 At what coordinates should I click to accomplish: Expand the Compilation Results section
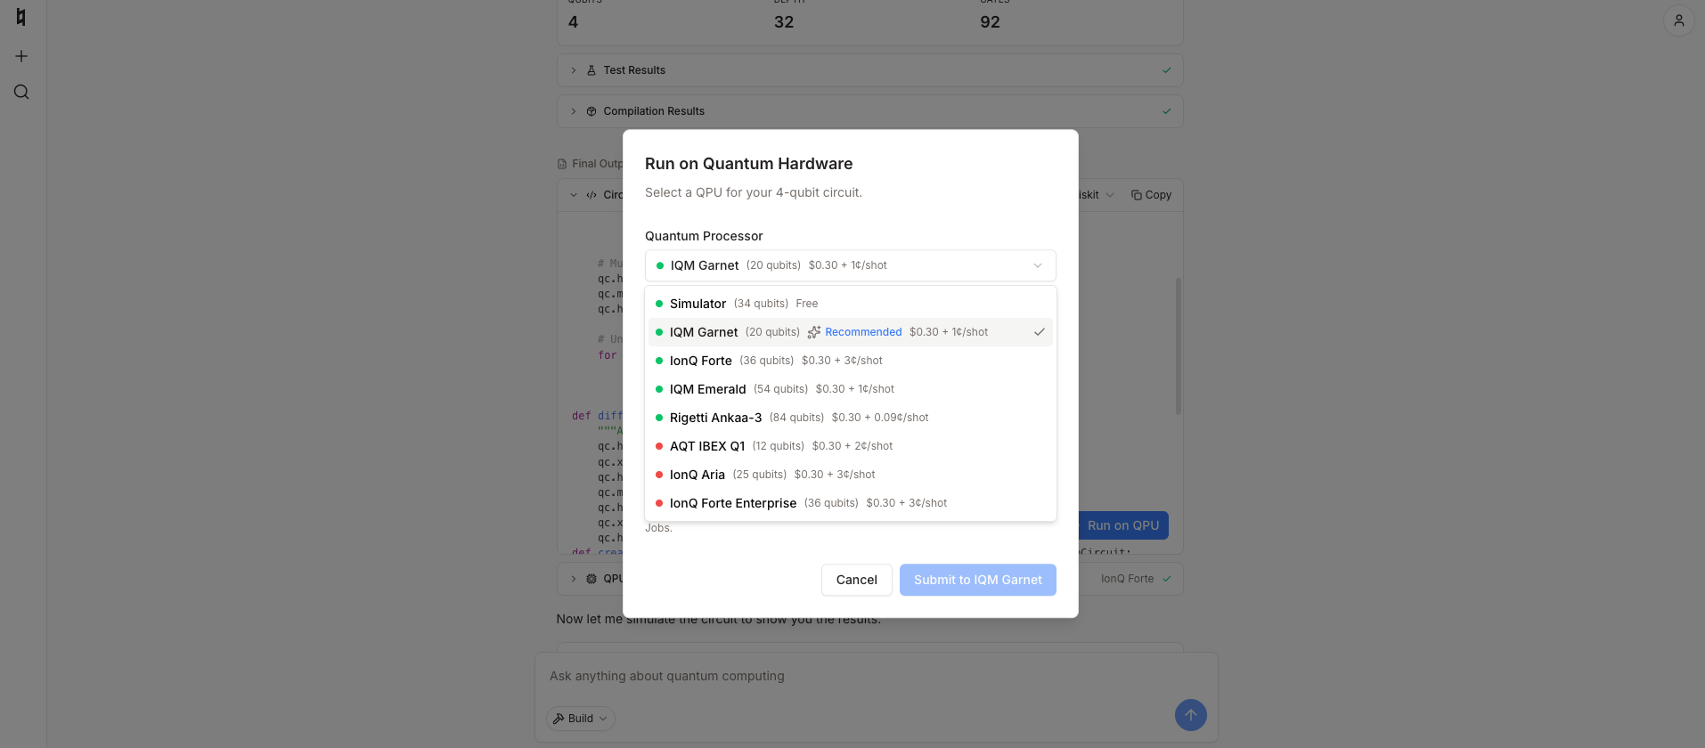573,111
